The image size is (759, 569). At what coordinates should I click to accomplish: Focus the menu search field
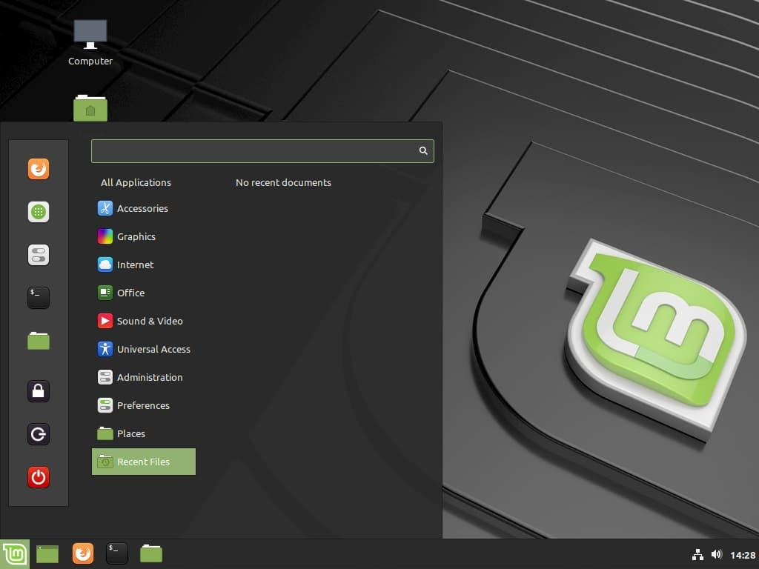pos(262,151)
